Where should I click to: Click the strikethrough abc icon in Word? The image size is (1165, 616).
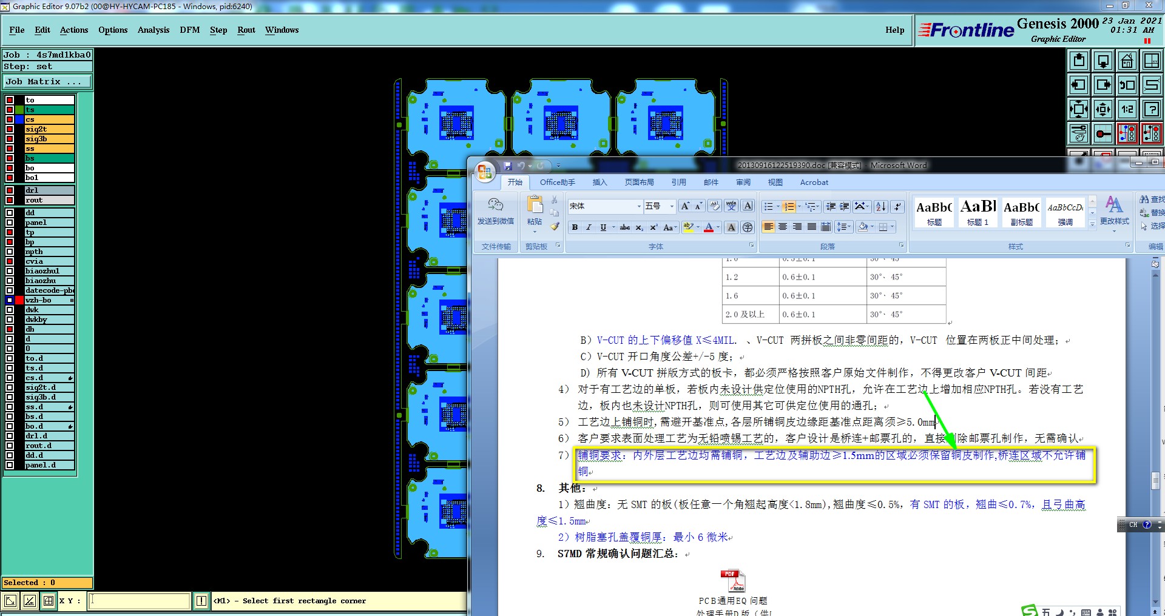[625, 227]
